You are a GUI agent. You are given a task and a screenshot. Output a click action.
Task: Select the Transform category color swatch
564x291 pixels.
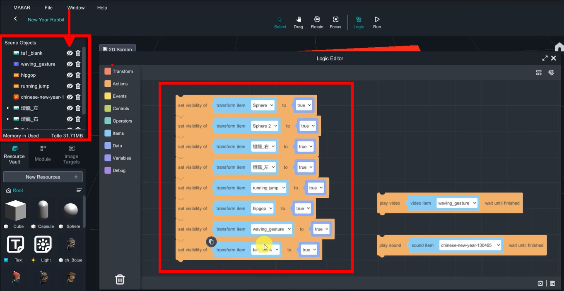(x=108, y=71)
